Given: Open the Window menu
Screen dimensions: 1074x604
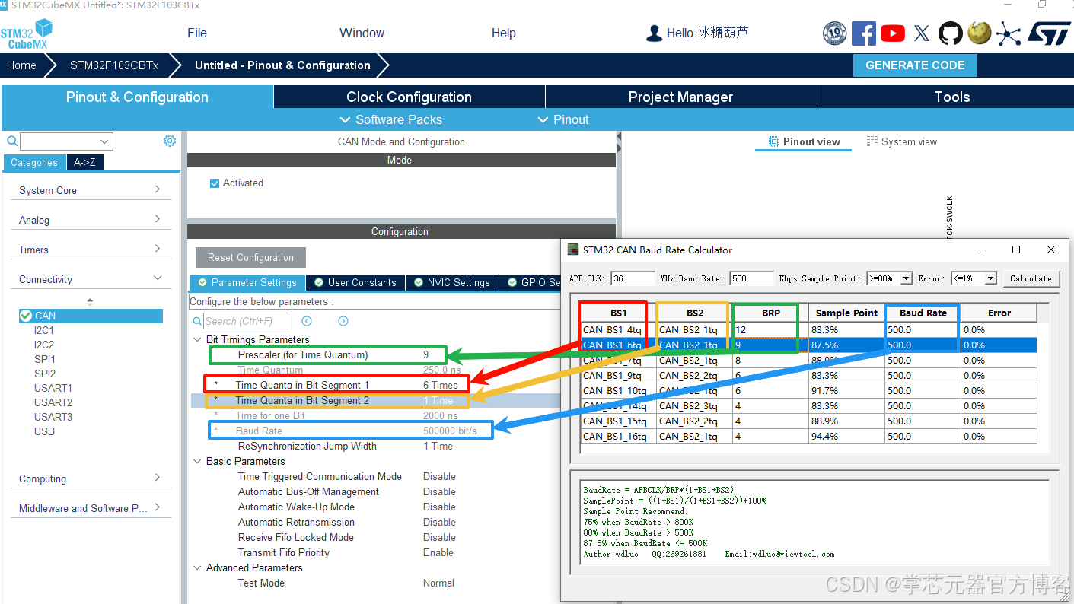Looking at the screenshot, I should (x=362, y=33).
